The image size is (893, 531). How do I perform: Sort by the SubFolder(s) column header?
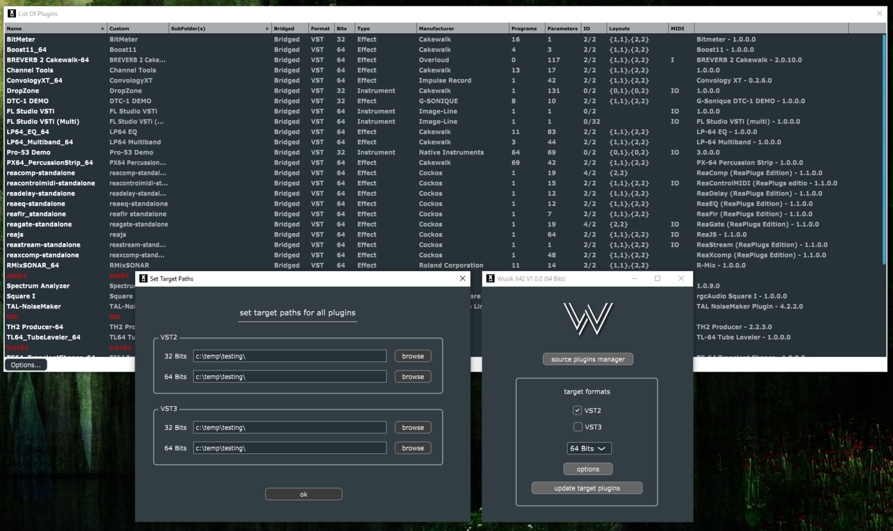220,28
